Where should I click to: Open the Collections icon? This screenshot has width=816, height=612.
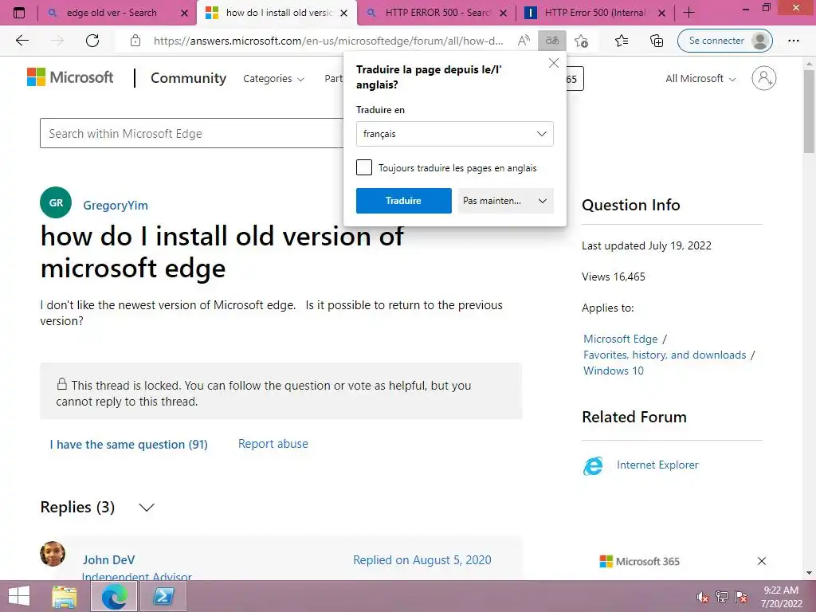point(657,41)
